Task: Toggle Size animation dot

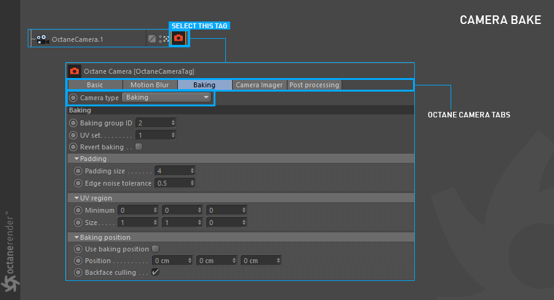Action: (78, 223)
